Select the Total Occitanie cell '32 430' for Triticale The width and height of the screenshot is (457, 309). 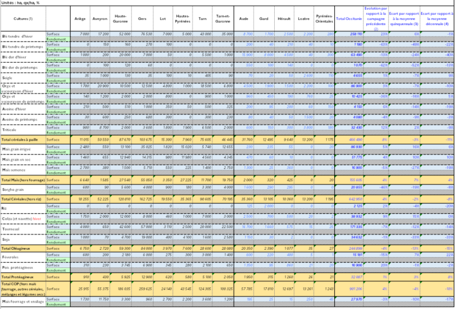(357, 128)
